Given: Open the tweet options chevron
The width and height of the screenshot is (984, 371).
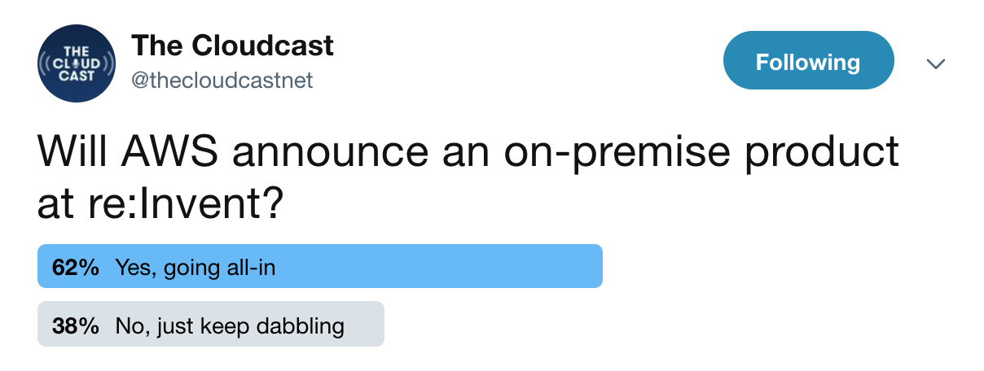Looking at the screenshot, I should point(937,63).
